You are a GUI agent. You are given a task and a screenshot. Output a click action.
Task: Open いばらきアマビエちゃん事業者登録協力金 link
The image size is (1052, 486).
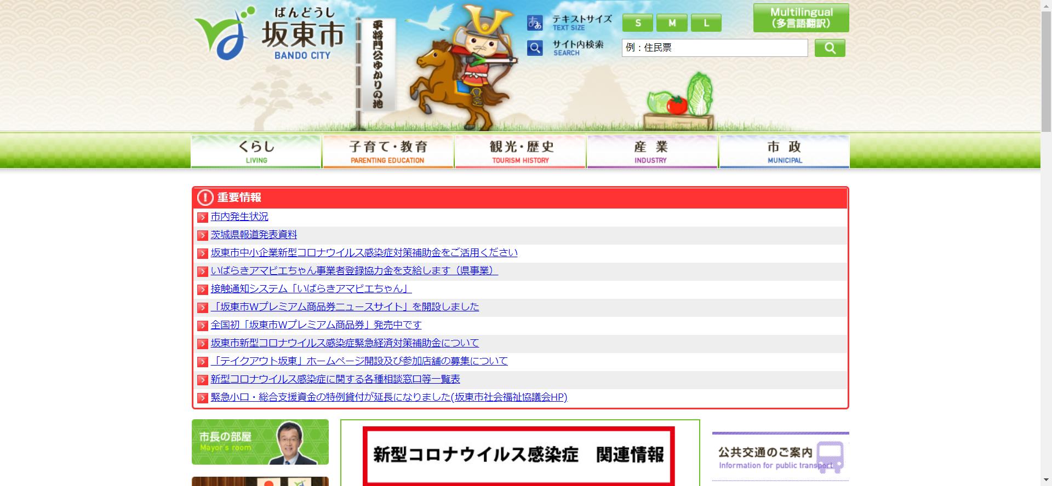click(x=354, y=271)
